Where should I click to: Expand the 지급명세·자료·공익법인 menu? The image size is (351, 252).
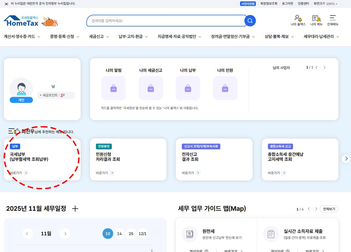[179, 37]
